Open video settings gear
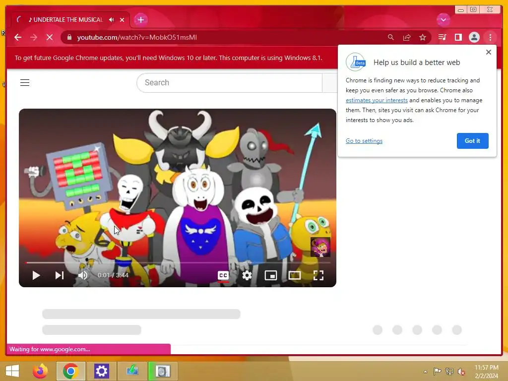 (247, 275)
